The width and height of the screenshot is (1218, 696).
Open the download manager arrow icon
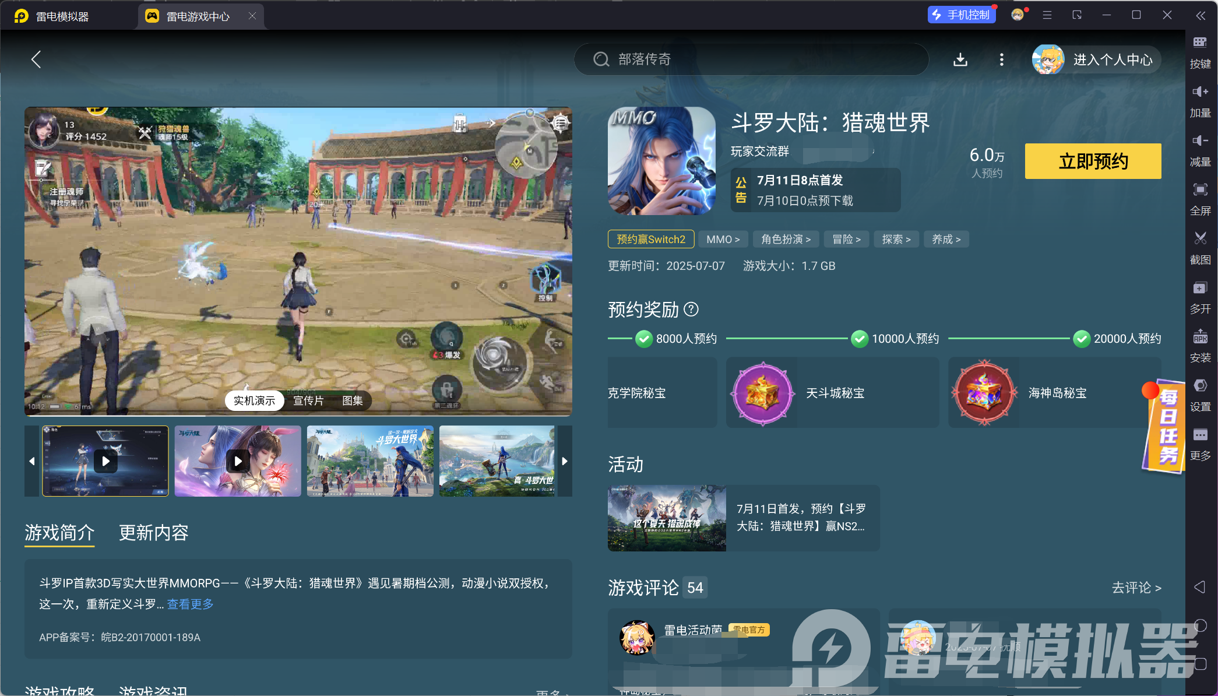pyautogui.click(x=960, y=59)
